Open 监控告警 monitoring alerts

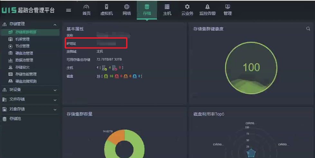[x=208, y=10]
